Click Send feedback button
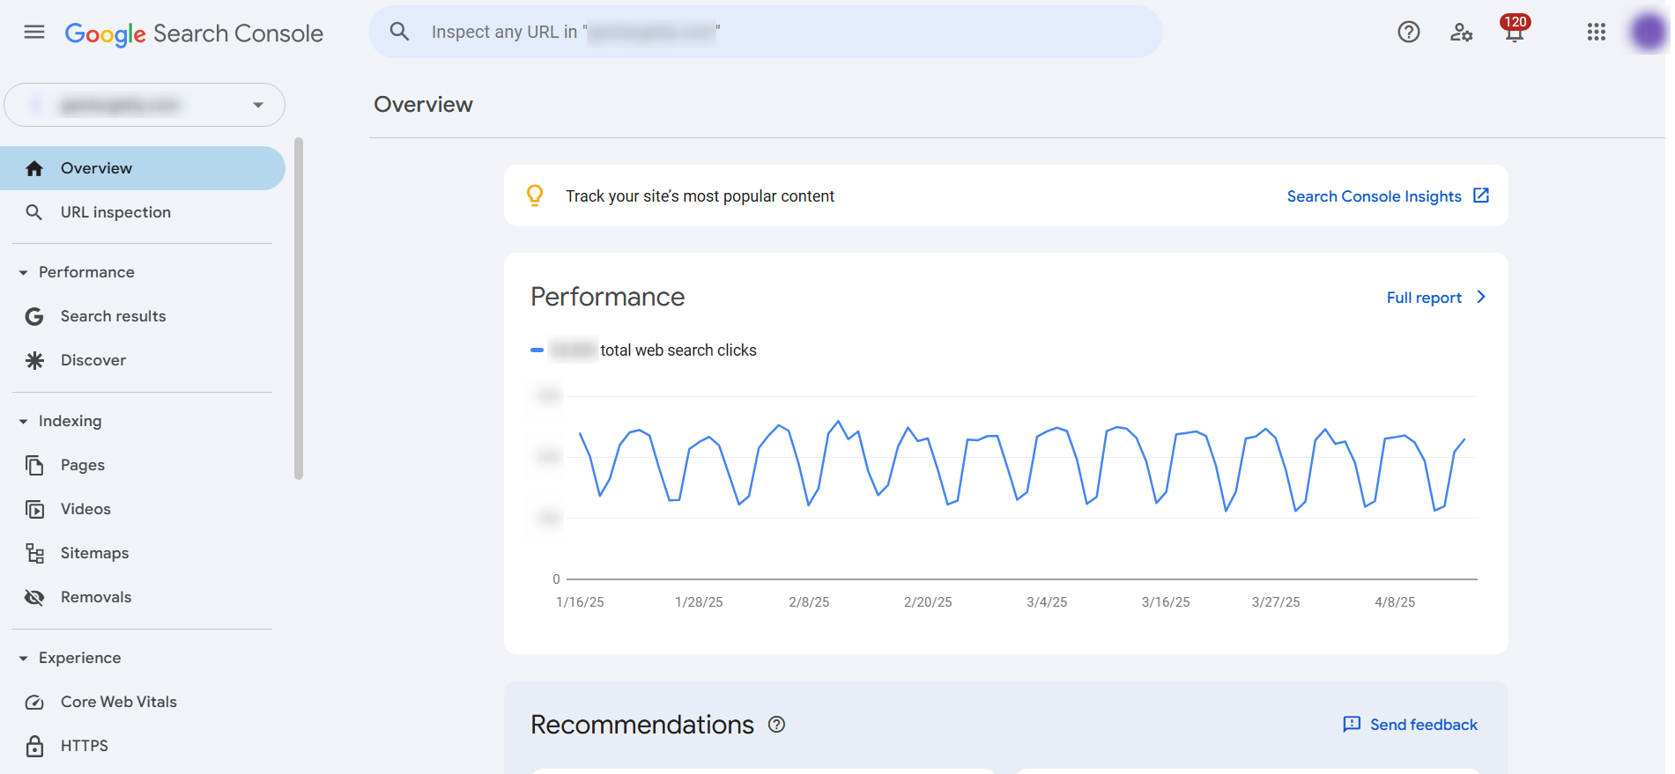 point(1410,725)
